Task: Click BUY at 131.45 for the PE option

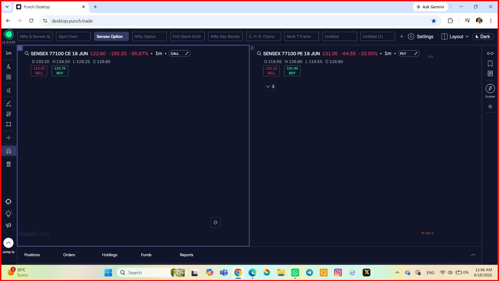Action: tap(292, 71)
